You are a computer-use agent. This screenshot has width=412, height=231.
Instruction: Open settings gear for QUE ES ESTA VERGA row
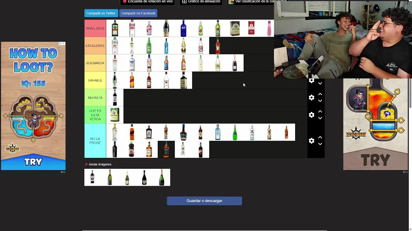click(311, 115)
